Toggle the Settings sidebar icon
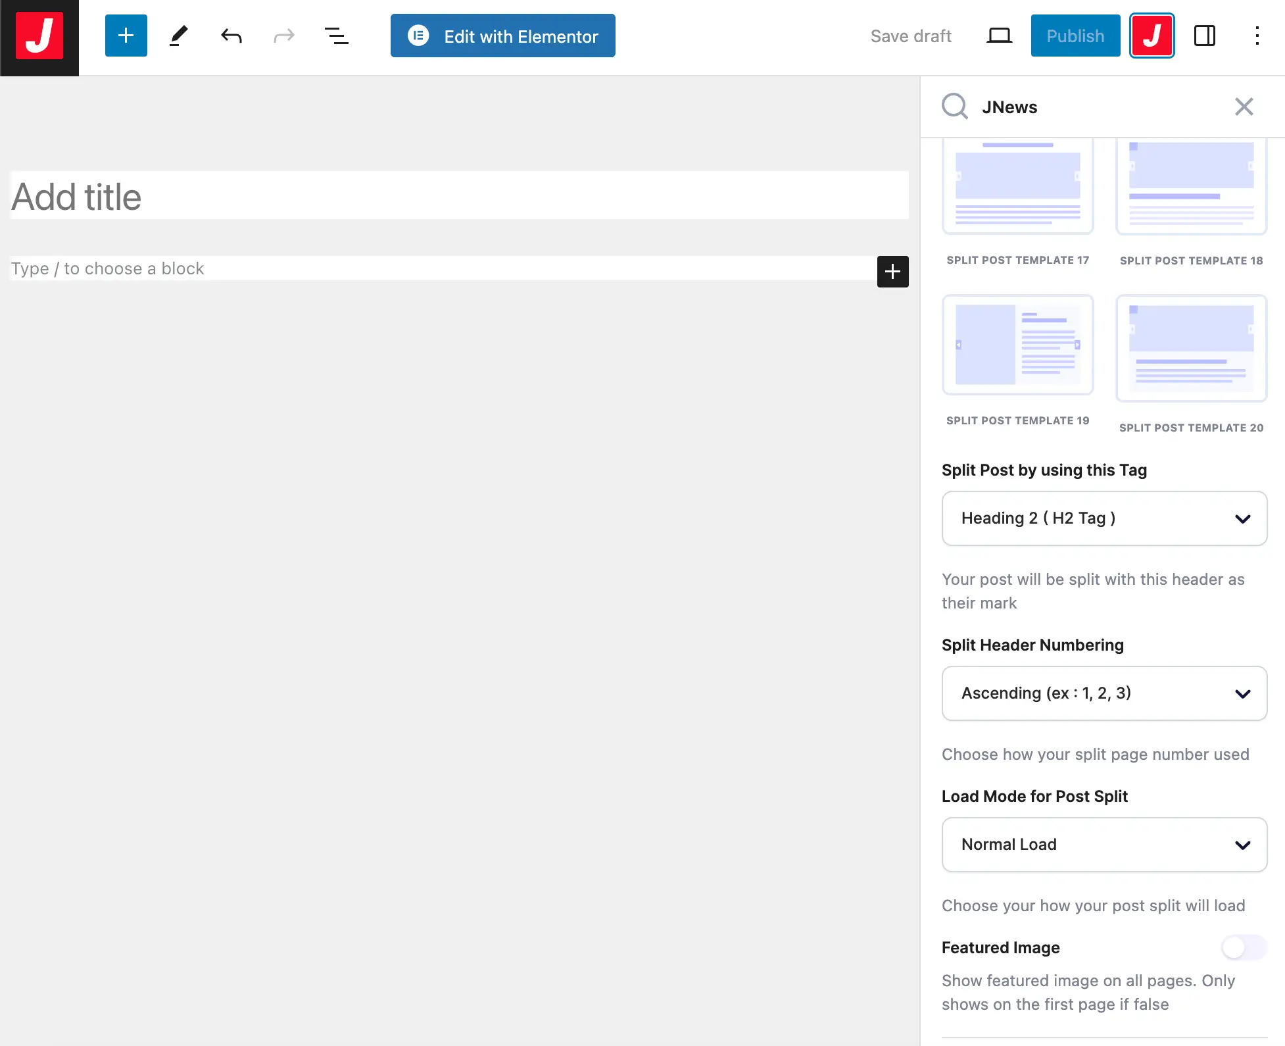Image resolution: width=1285 pixels, height=1046 pixels. click(x=1204, y=36)
